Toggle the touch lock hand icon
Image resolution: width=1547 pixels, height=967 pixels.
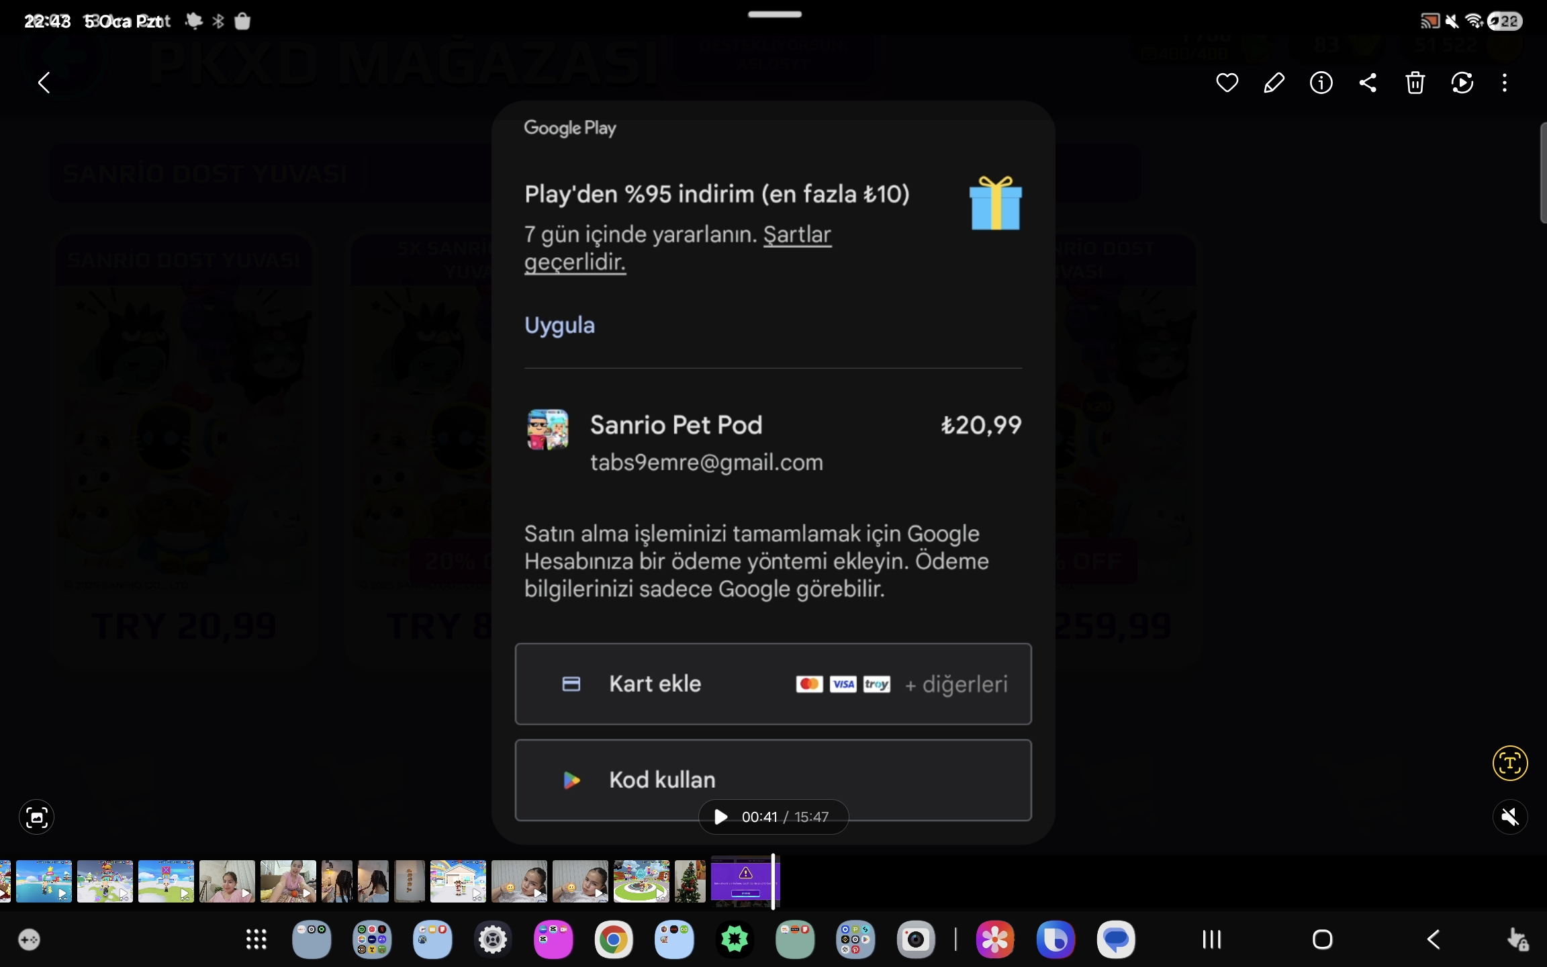pyautogui.click(x=1517, y=939)
